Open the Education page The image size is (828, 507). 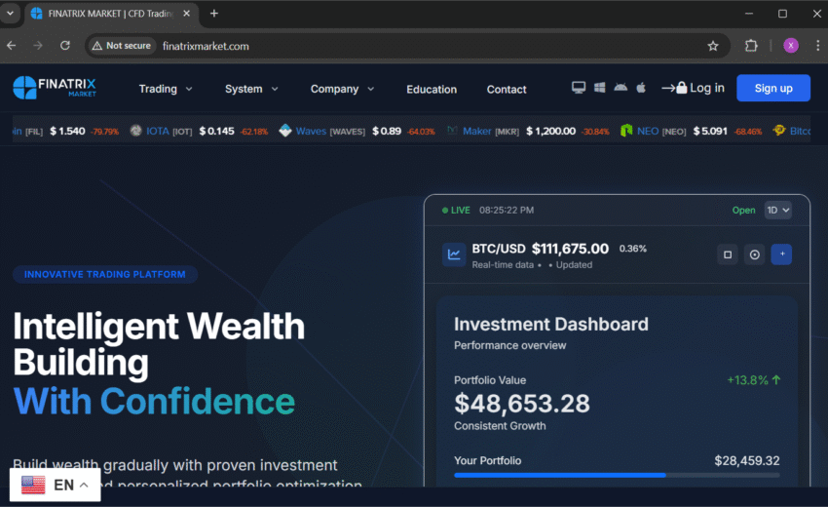pos(432,90)
